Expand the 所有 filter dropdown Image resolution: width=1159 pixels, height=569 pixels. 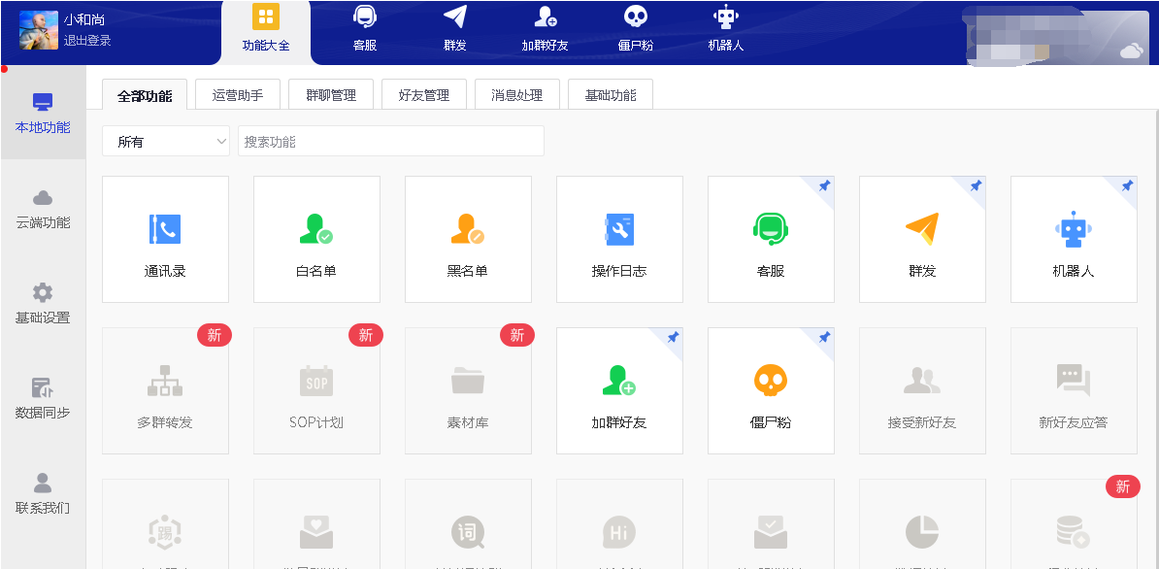[165, 141]
